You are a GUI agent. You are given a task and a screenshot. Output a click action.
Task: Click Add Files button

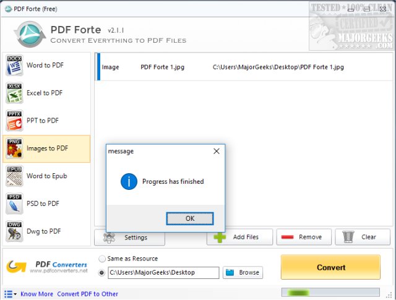pyautogui.click(x=239, y=237)
